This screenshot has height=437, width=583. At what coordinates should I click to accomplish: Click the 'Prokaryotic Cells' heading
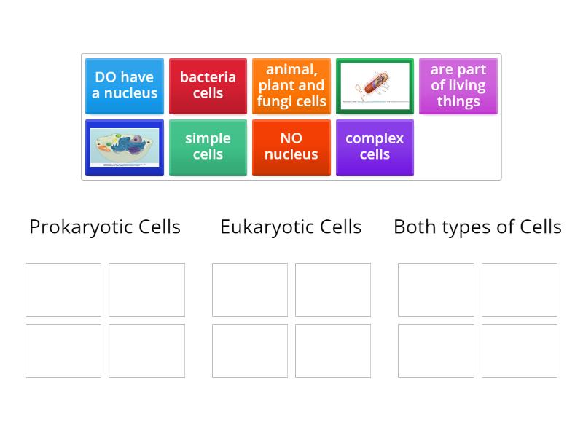(104, 227)
